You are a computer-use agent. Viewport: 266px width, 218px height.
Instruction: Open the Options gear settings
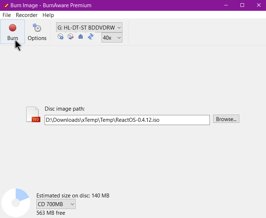pos(37,32)
